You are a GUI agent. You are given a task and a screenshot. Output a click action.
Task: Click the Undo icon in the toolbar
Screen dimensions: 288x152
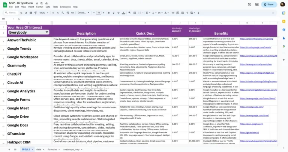[x=21, y=13]
